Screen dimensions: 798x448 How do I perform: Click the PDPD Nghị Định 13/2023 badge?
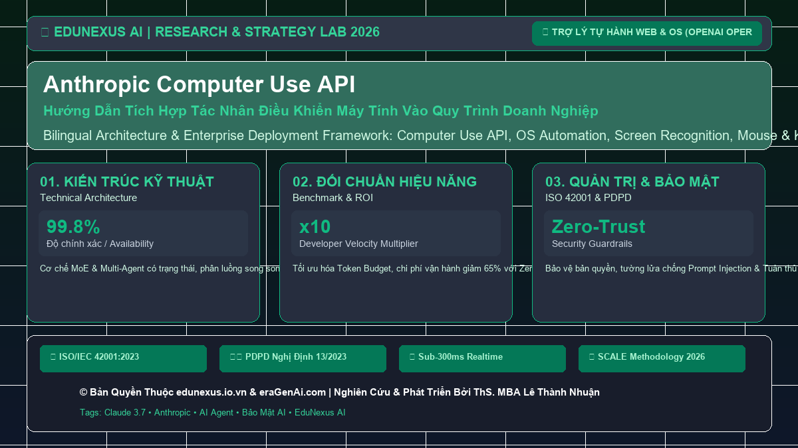[303, 358]
